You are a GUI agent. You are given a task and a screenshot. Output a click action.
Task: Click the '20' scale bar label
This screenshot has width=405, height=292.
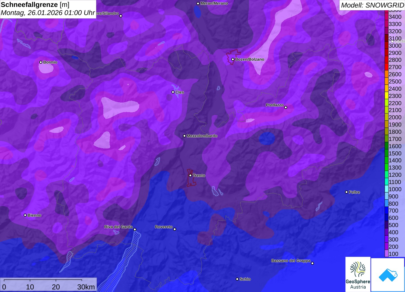(56, 287)
